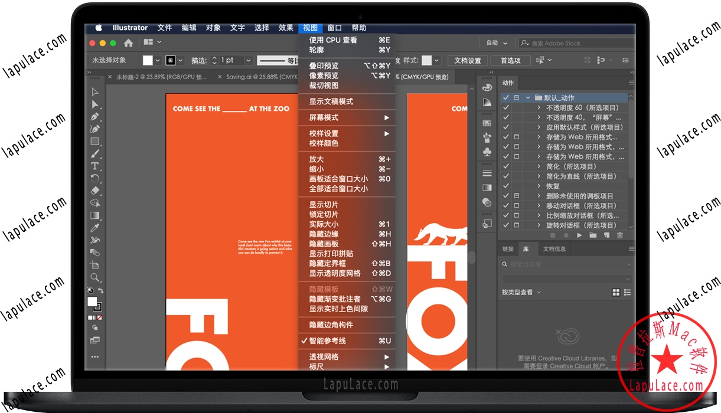Viewport: 721px width, 413px height.
Task: Expand the 比例缩放对话框 action
Action: click(x=539, y=215)
